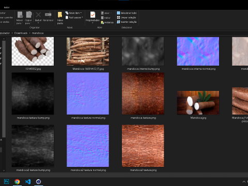Select mandioca texture normal.png thumbnail
The width and height of the screenshot is (248, 186).
coord(88,94)
